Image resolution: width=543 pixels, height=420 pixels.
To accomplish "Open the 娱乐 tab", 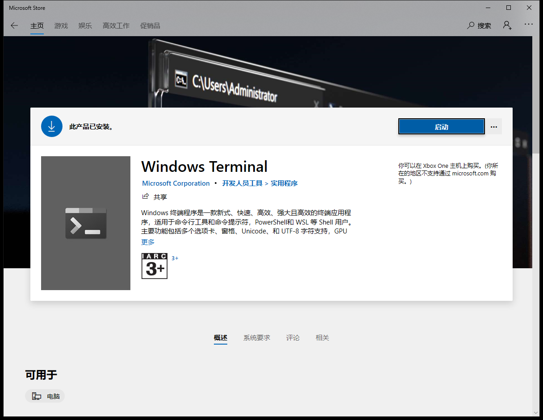I will tap(85, 25).
